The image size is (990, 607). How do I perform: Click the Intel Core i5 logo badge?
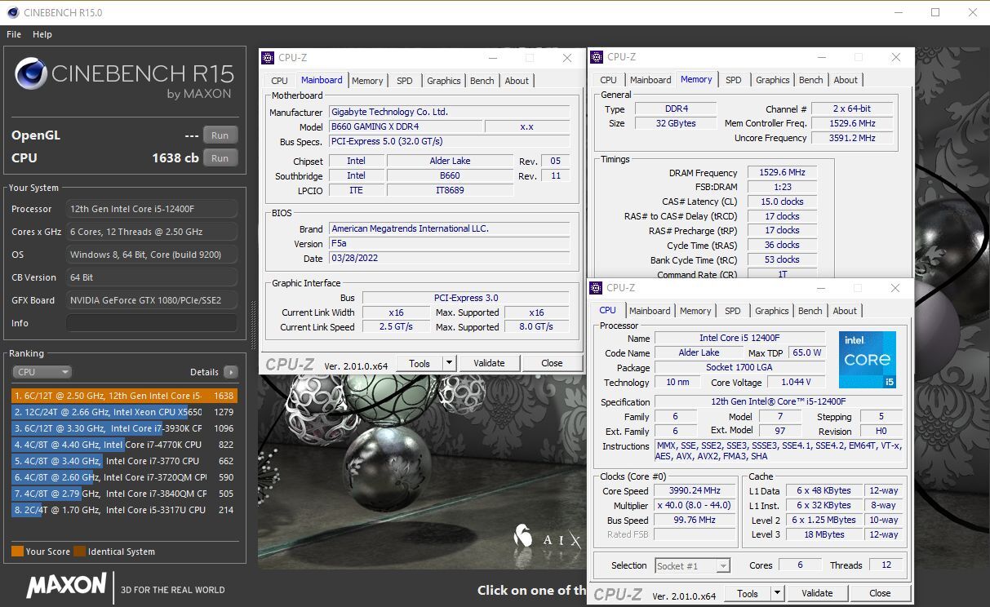point(867,360)
